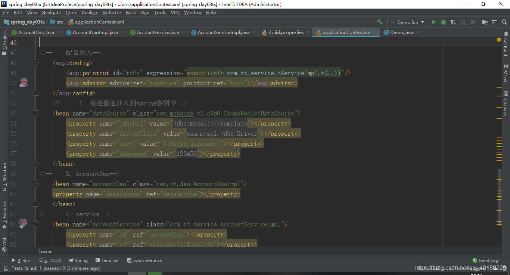The image size is (510, 275).
Task: Click applicationContext.xml breadcrumb in navigation bar
Action: click(96, 22)
